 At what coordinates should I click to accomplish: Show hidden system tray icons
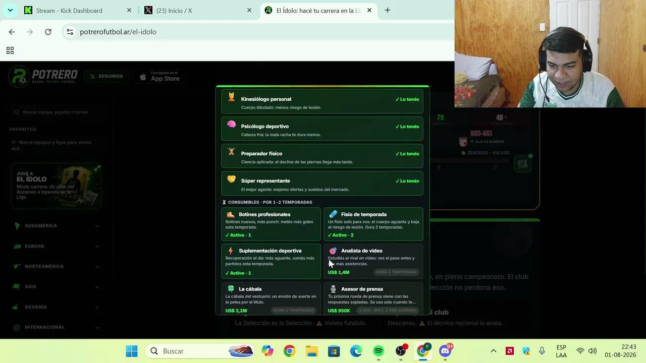coord(494,351)
